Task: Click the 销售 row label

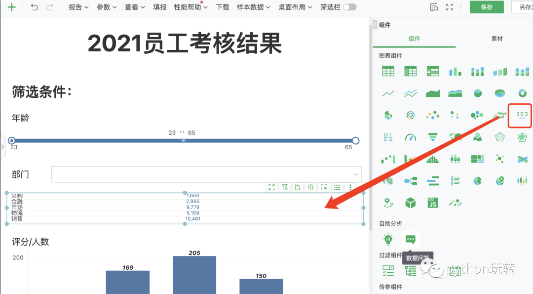Action: coord(17,219)
